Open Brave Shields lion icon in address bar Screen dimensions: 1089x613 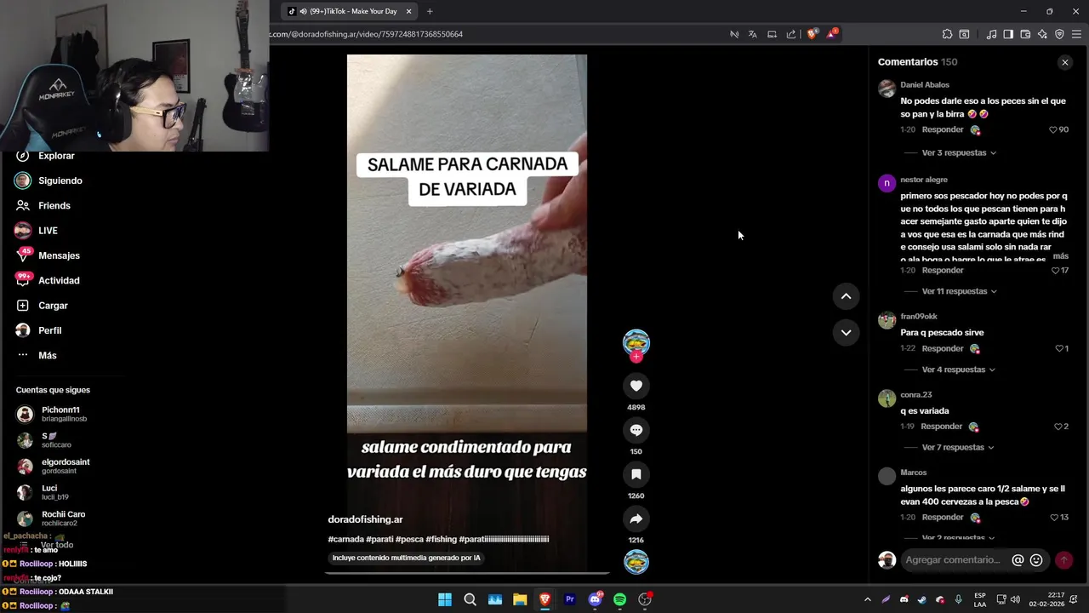pyautogui.click(x=812, y=34)
